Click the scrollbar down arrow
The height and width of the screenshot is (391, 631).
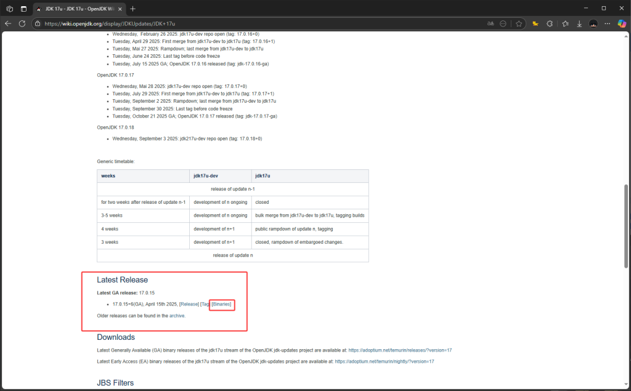(626, 385)
